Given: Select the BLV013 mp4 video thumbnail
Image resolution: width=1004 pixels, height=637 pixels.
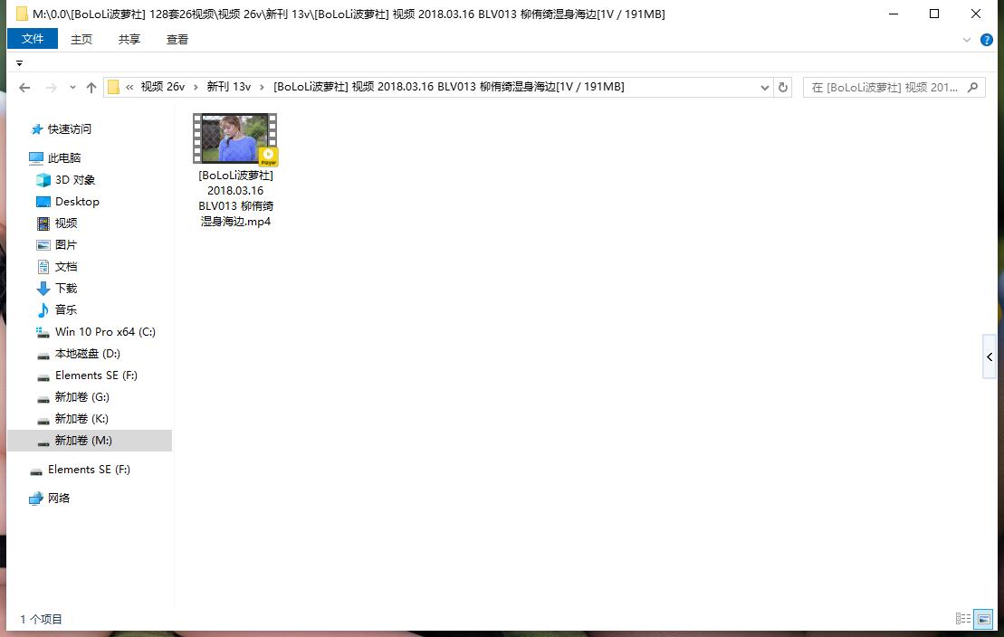Looking at the screenshot, I should click(x=235, y=139).
